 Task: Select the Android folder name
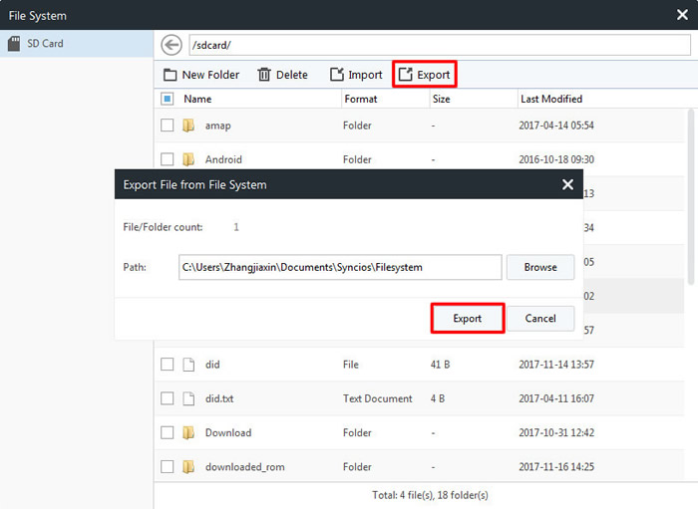tap(223, 159)
